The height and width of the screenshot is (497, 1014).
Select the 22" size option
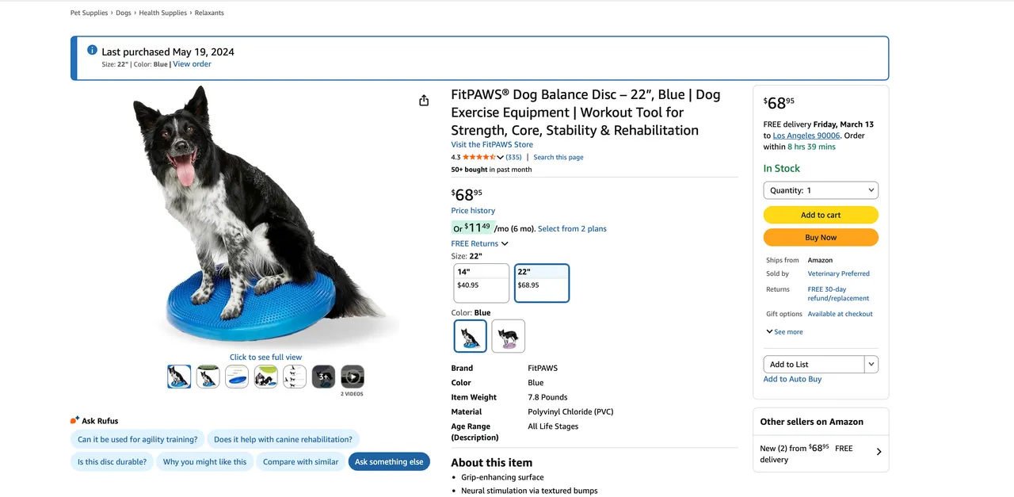542,283
